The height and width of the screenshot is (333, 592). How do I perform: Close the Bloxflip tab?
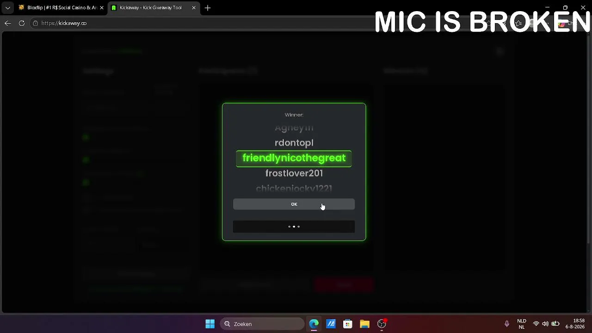pos(102,8)
